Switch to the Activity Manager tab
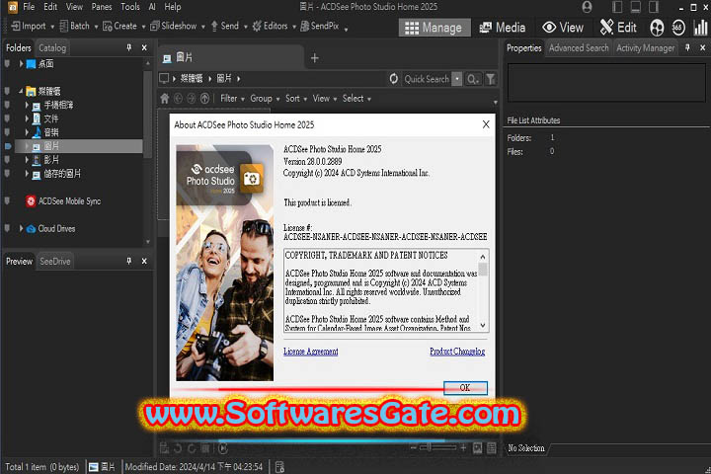711x474 pixels. pos(645,47)
